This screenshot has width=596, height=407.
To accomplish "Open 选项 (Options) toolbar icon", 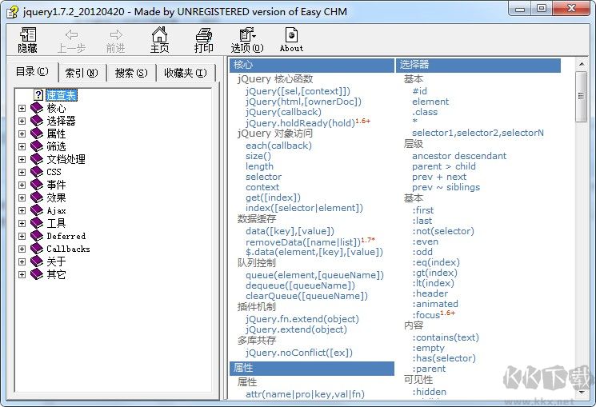I will [247, 39].
